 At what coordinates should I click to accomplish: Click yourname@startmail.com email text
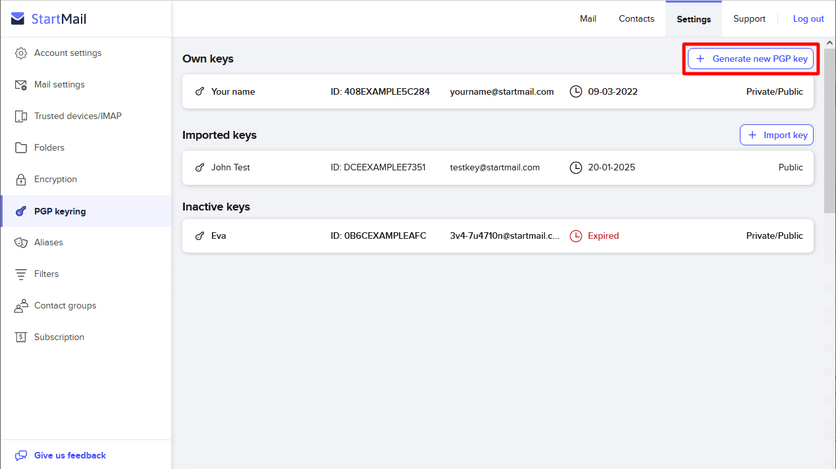(502, 91)
